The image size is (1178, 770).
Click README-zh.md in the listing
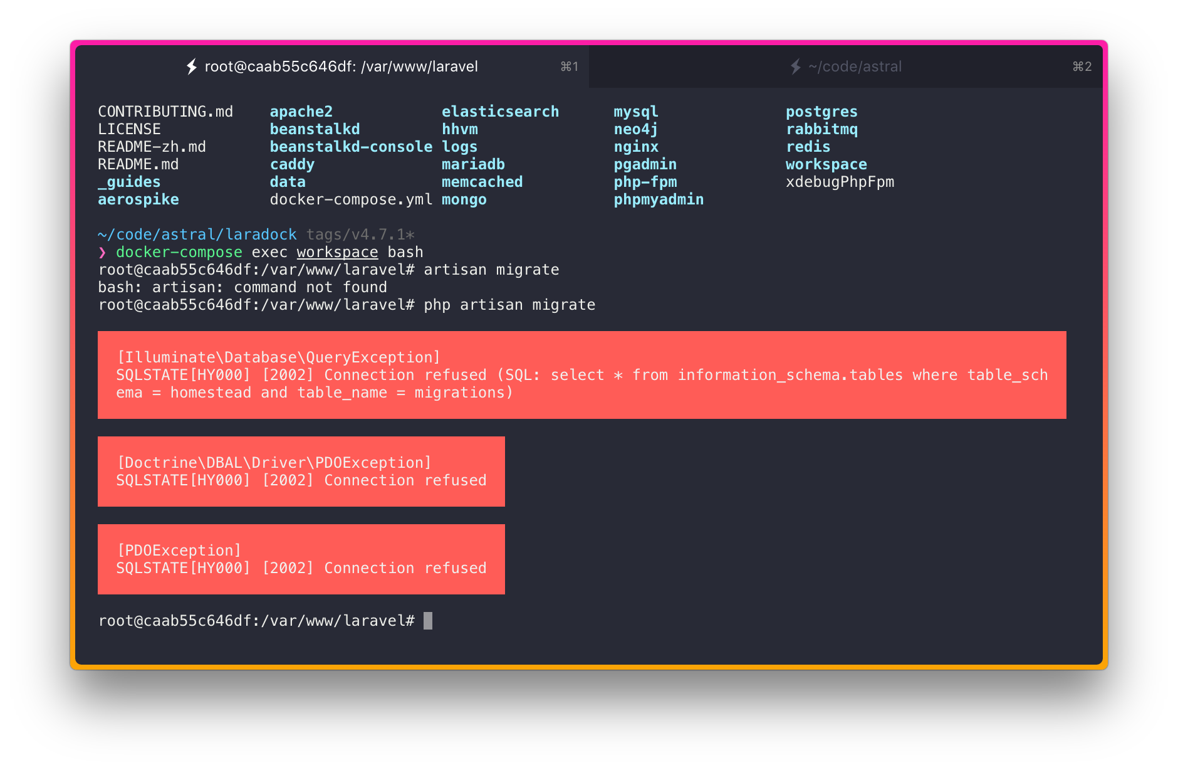pos(152,147)
